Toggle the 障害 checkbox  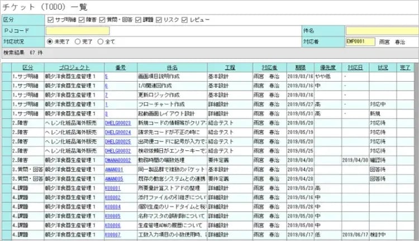coord(82,20)
